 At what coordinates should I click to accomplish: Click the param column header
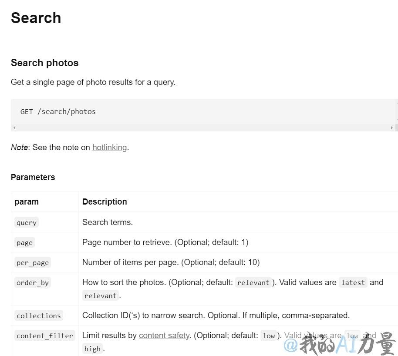click(x=27, y=202)
